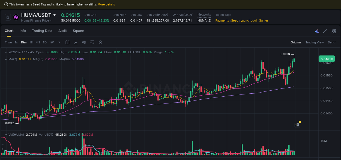Screen dimensions: 341x160
Task: Open the date range calendar icon
Action: [x=67, y=42]
